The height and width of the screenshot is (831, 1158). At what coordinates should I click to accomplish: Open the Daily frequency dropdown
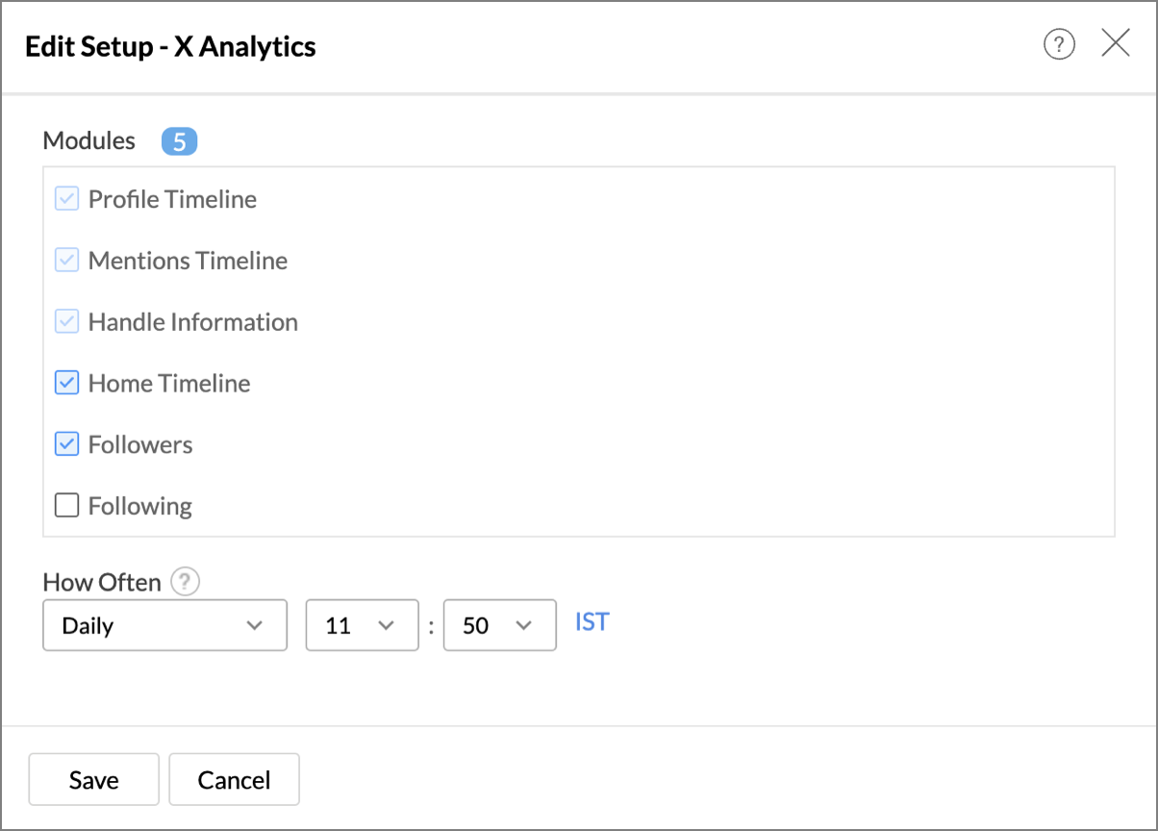164,625
